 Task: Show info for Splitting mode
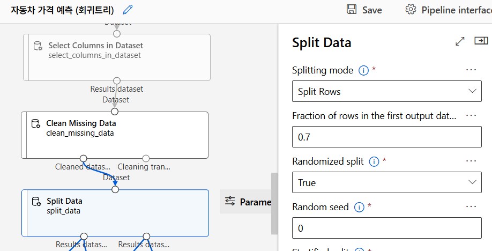[363, 70]
